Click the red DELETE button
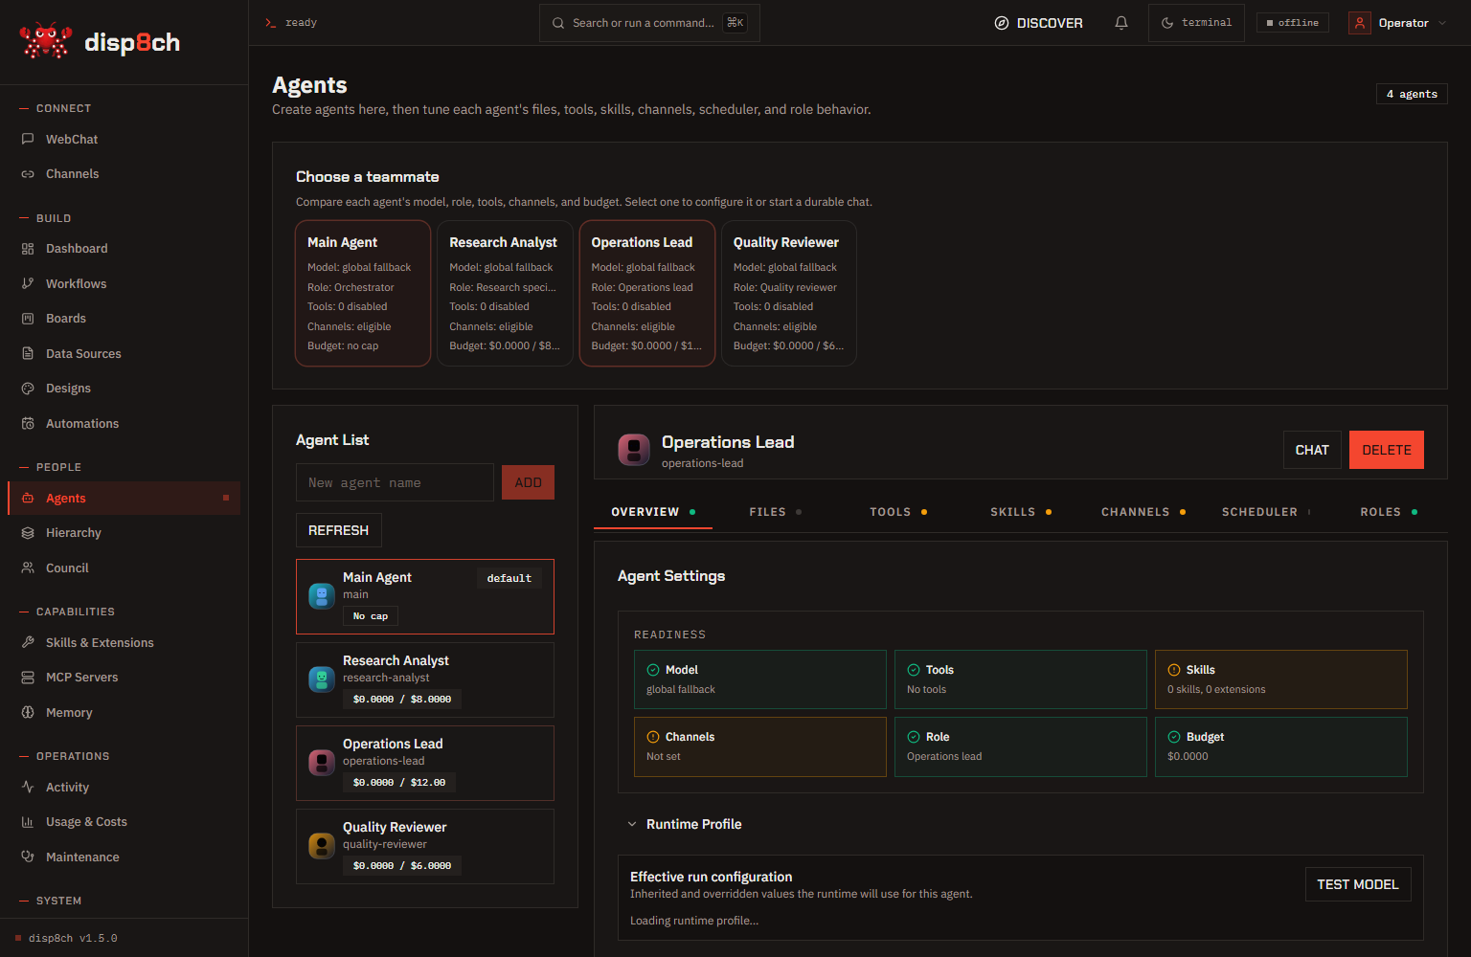1471x957 pixels. (1387, 450)
